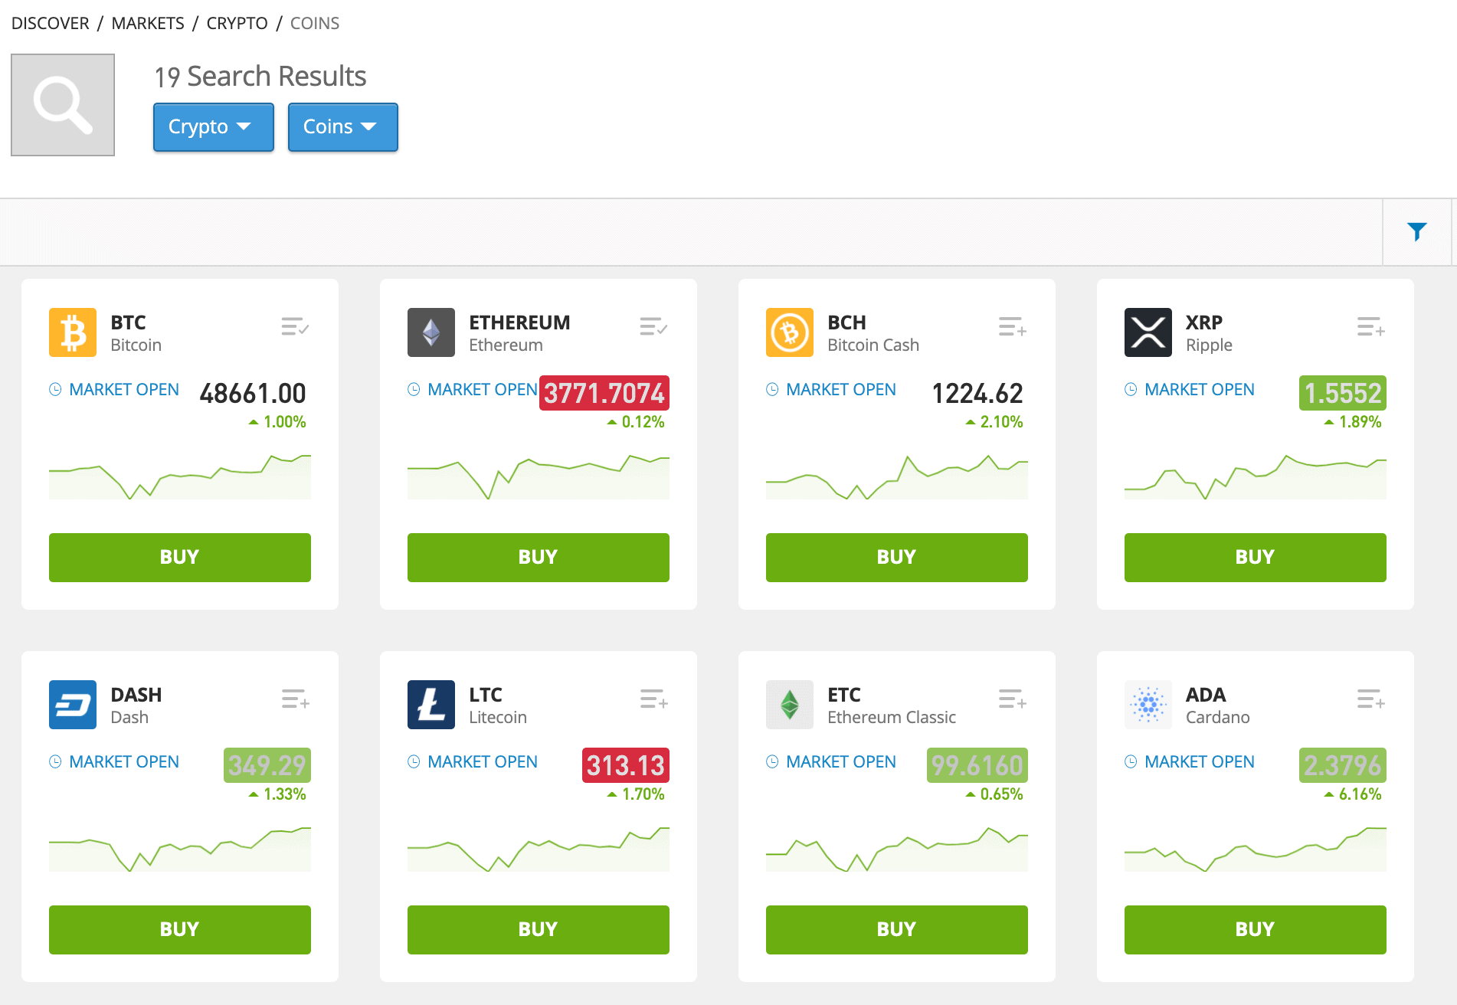Go to Crypto breadcrumb
Screen dimensions: 1457x1005
[237, 23]
